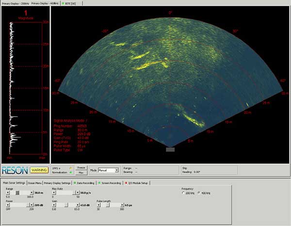Click the red I/O Module Setup icon
This screenshot has width=291, height=226.
tap(126, 183)
